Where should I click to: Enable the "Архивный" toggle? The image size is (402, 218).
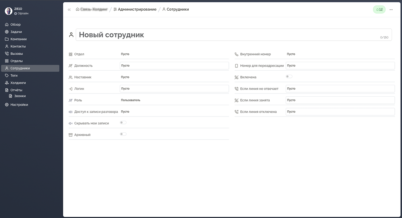(123, 134)
